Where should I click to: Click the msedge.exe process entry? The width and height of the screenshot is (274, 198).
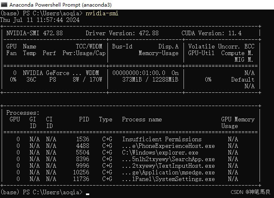click(x=169, y=172)
